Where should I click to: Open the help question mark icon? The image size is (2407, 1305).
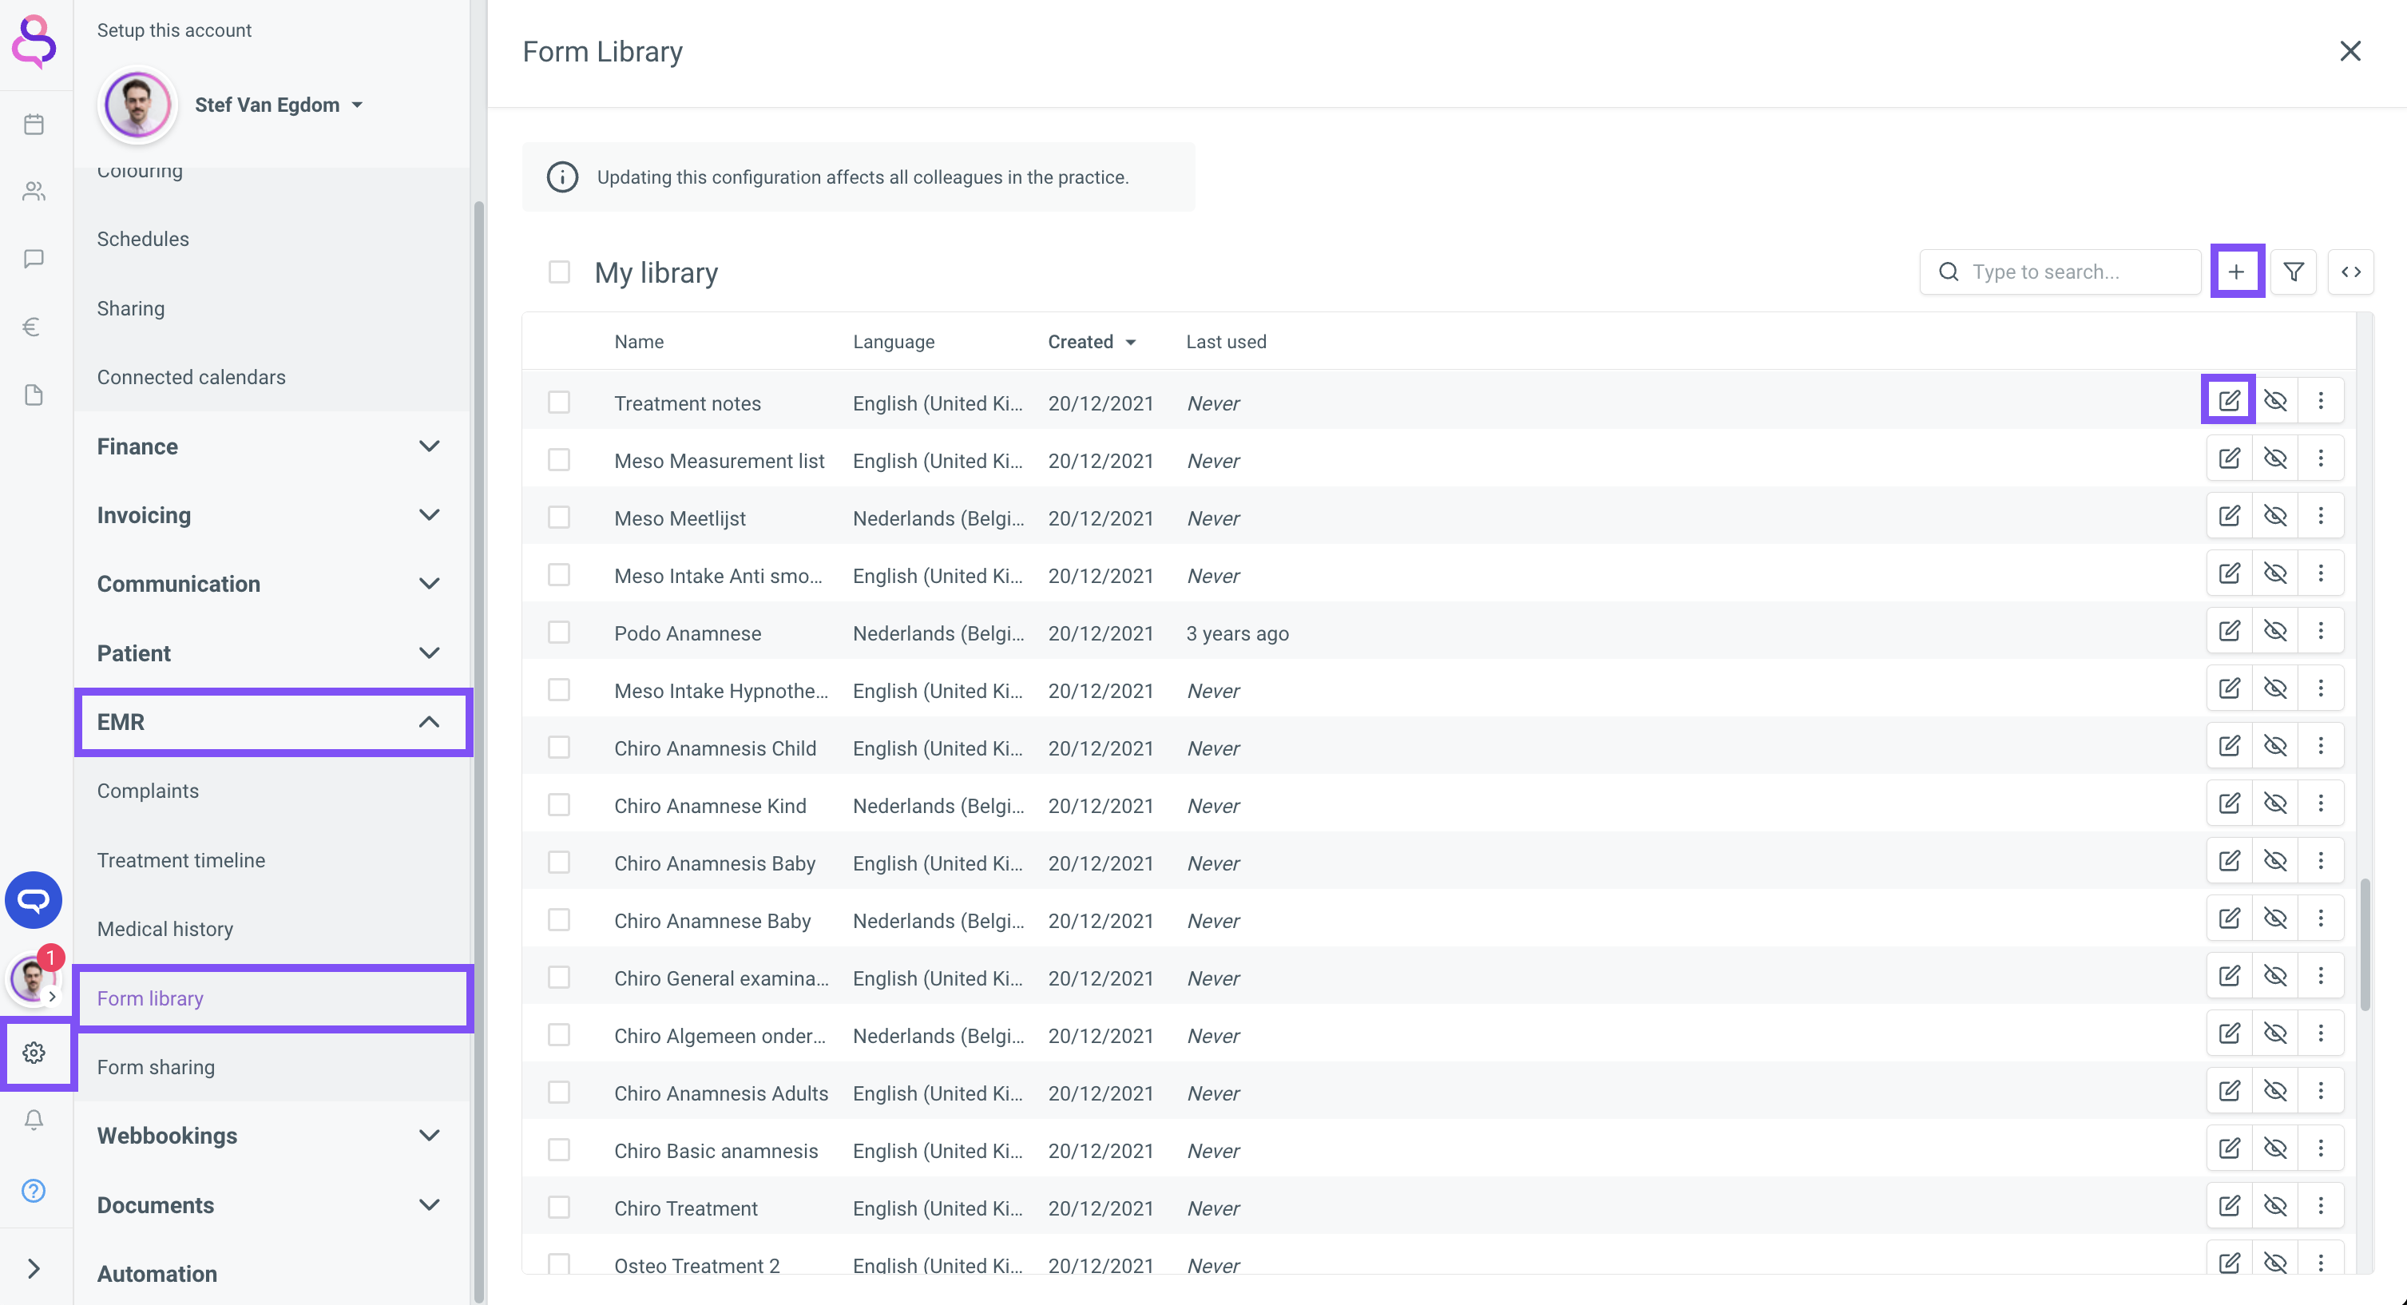(x=34, y=1190)
